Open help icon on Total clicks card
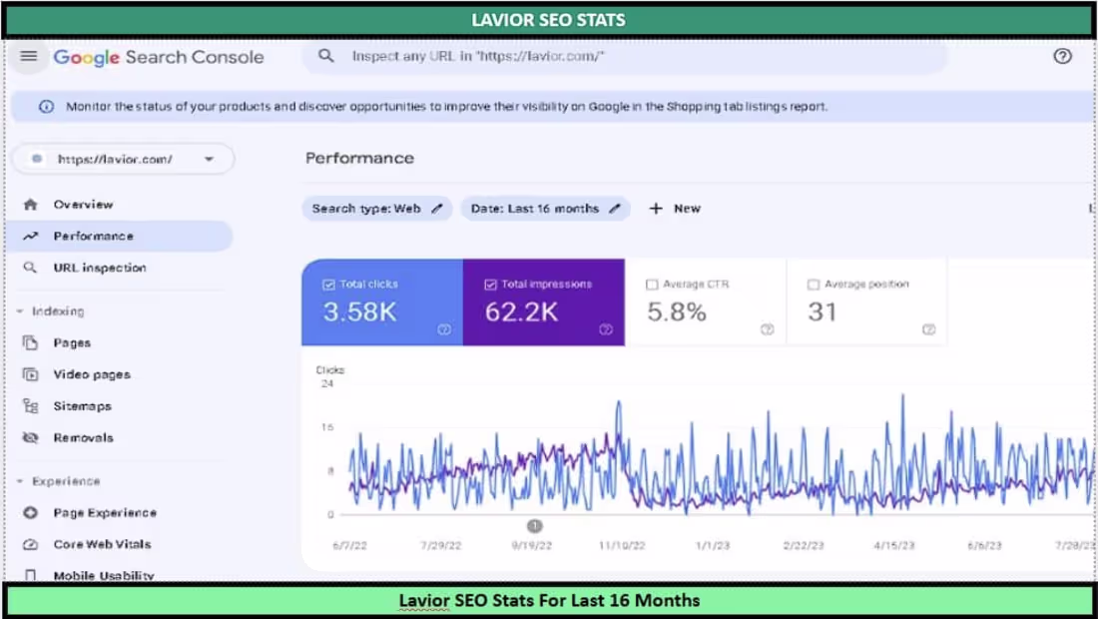Screen dimensions: 1098x619 [444, 329]
